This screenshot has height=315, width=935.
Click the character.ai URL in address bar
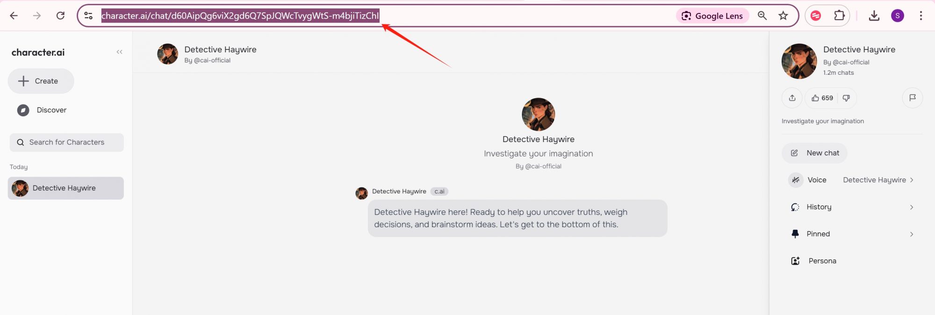tap(240, 16)
